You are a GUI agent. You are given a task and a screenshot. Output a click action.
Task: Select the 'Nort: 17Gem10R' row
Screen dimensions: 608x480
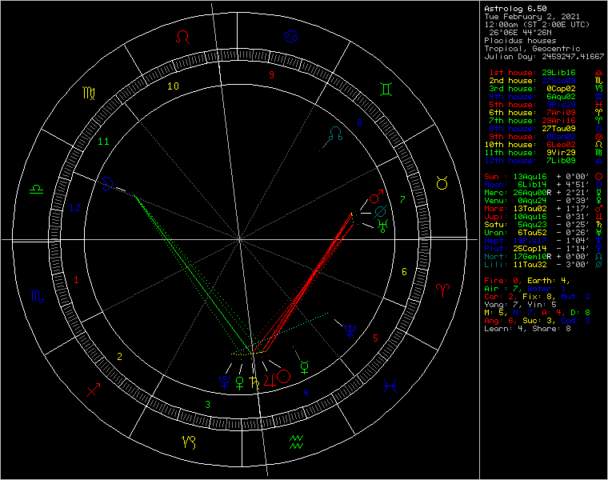click(x=543, y=257)
